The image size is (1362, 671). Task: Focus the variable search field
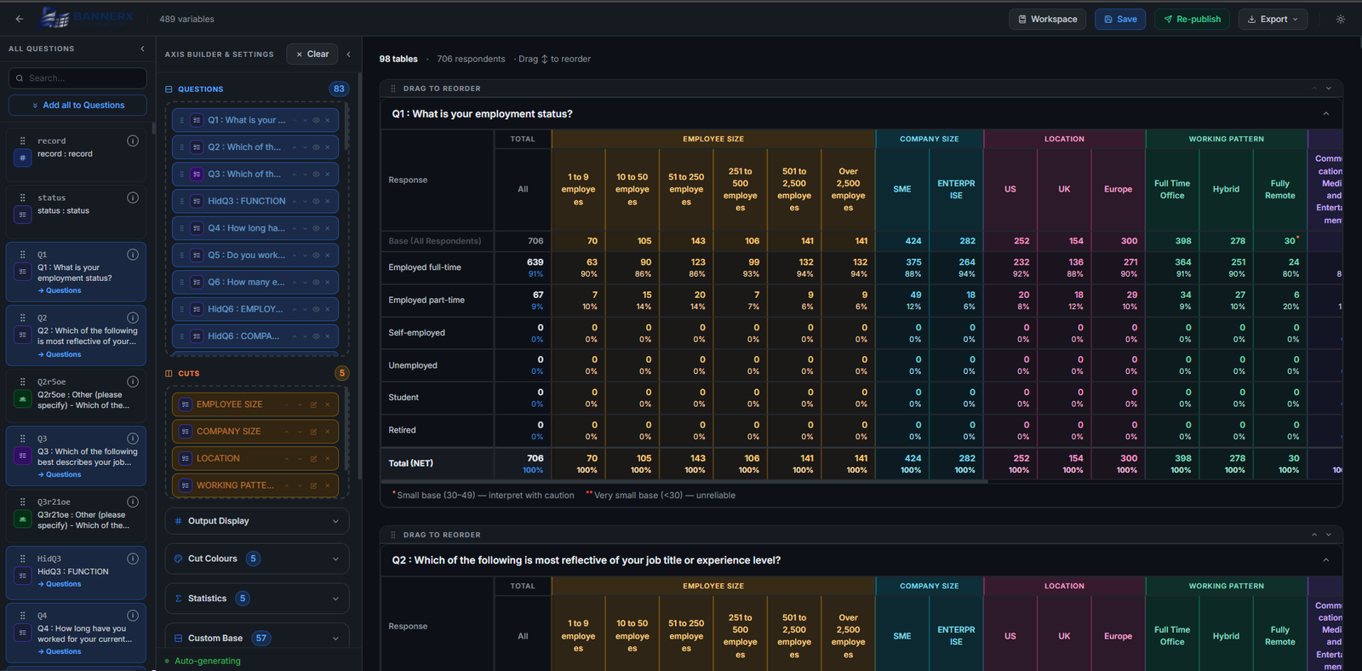point(77,77)
